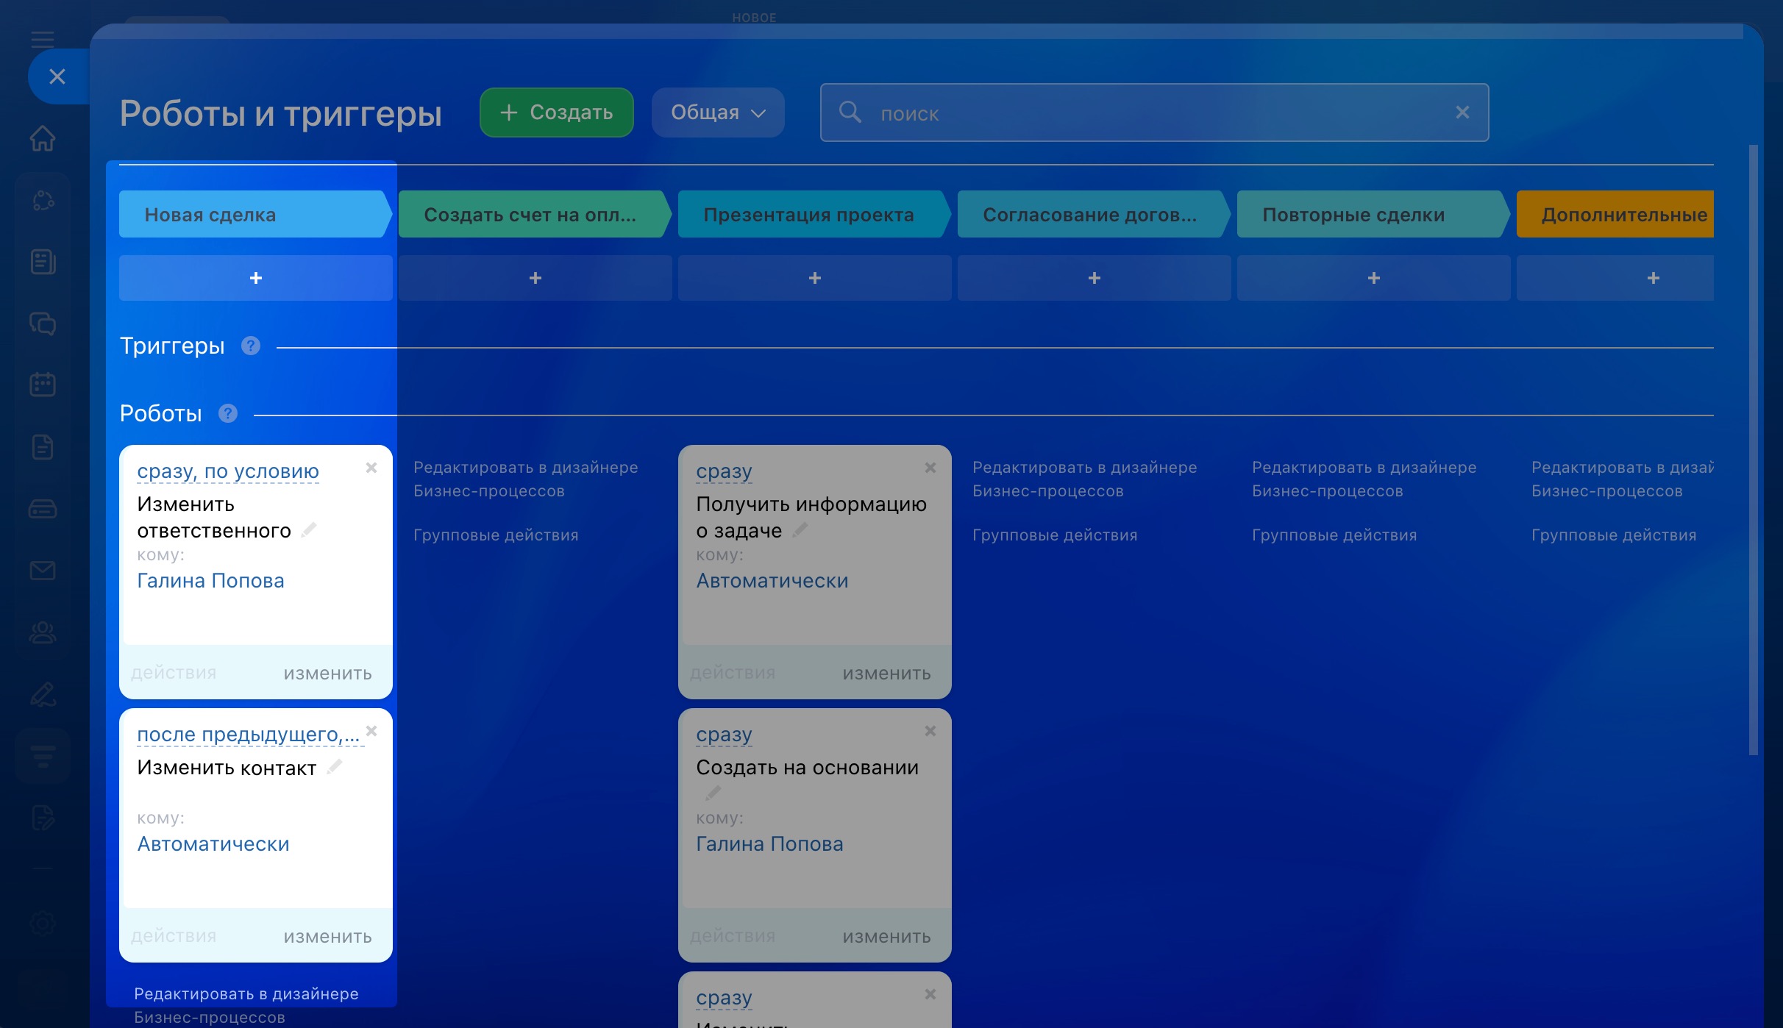1783x1028 pixels.
Task: Click the Home icon in left sidebar
Action: 43,138
